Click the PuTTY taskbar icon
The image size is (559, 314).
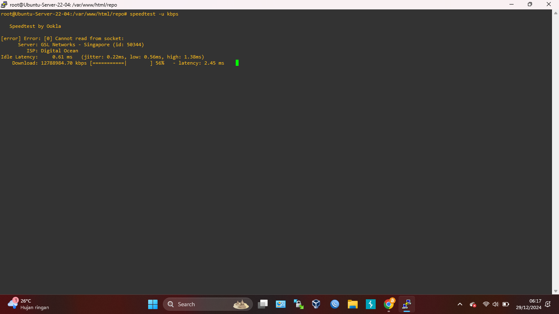tap(407, 304)
